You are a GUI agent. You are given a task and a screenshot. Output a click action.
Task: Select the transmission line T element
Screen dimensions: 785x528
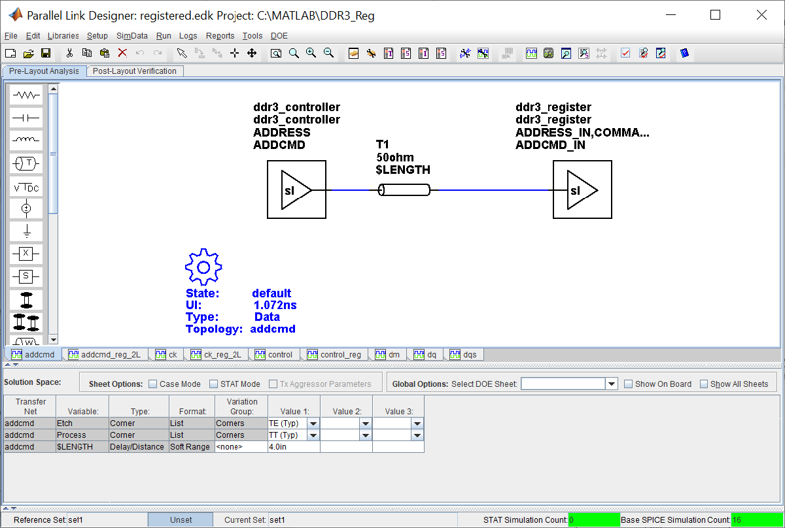(x=26, y=163)
